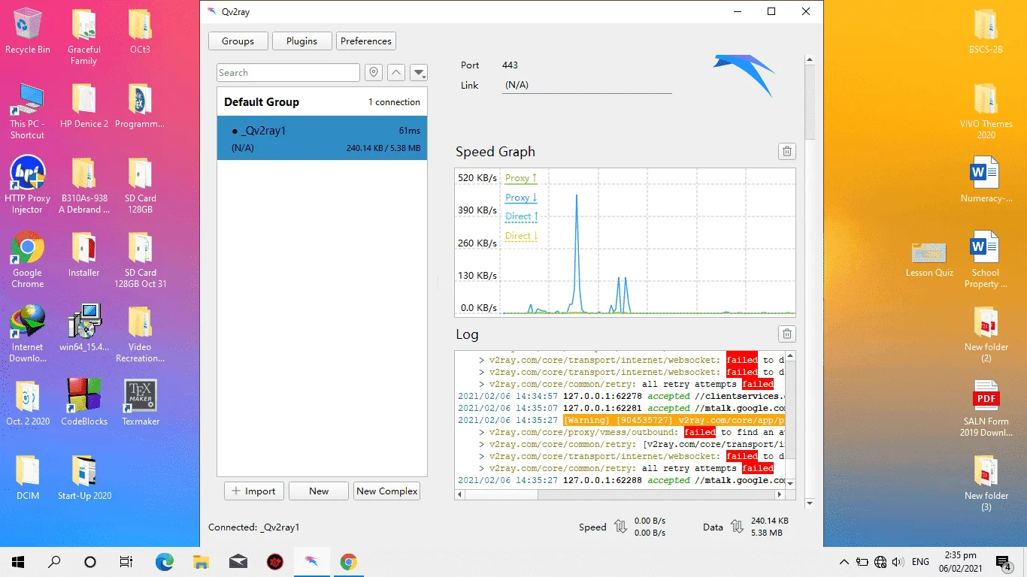The width and height of the screenshot is (1027, 577).
Task: Select the School Property Word document
Action: [x=986, y=259]
